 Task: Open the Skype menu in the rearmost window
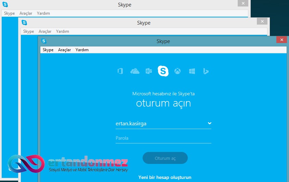coord(9,13)
